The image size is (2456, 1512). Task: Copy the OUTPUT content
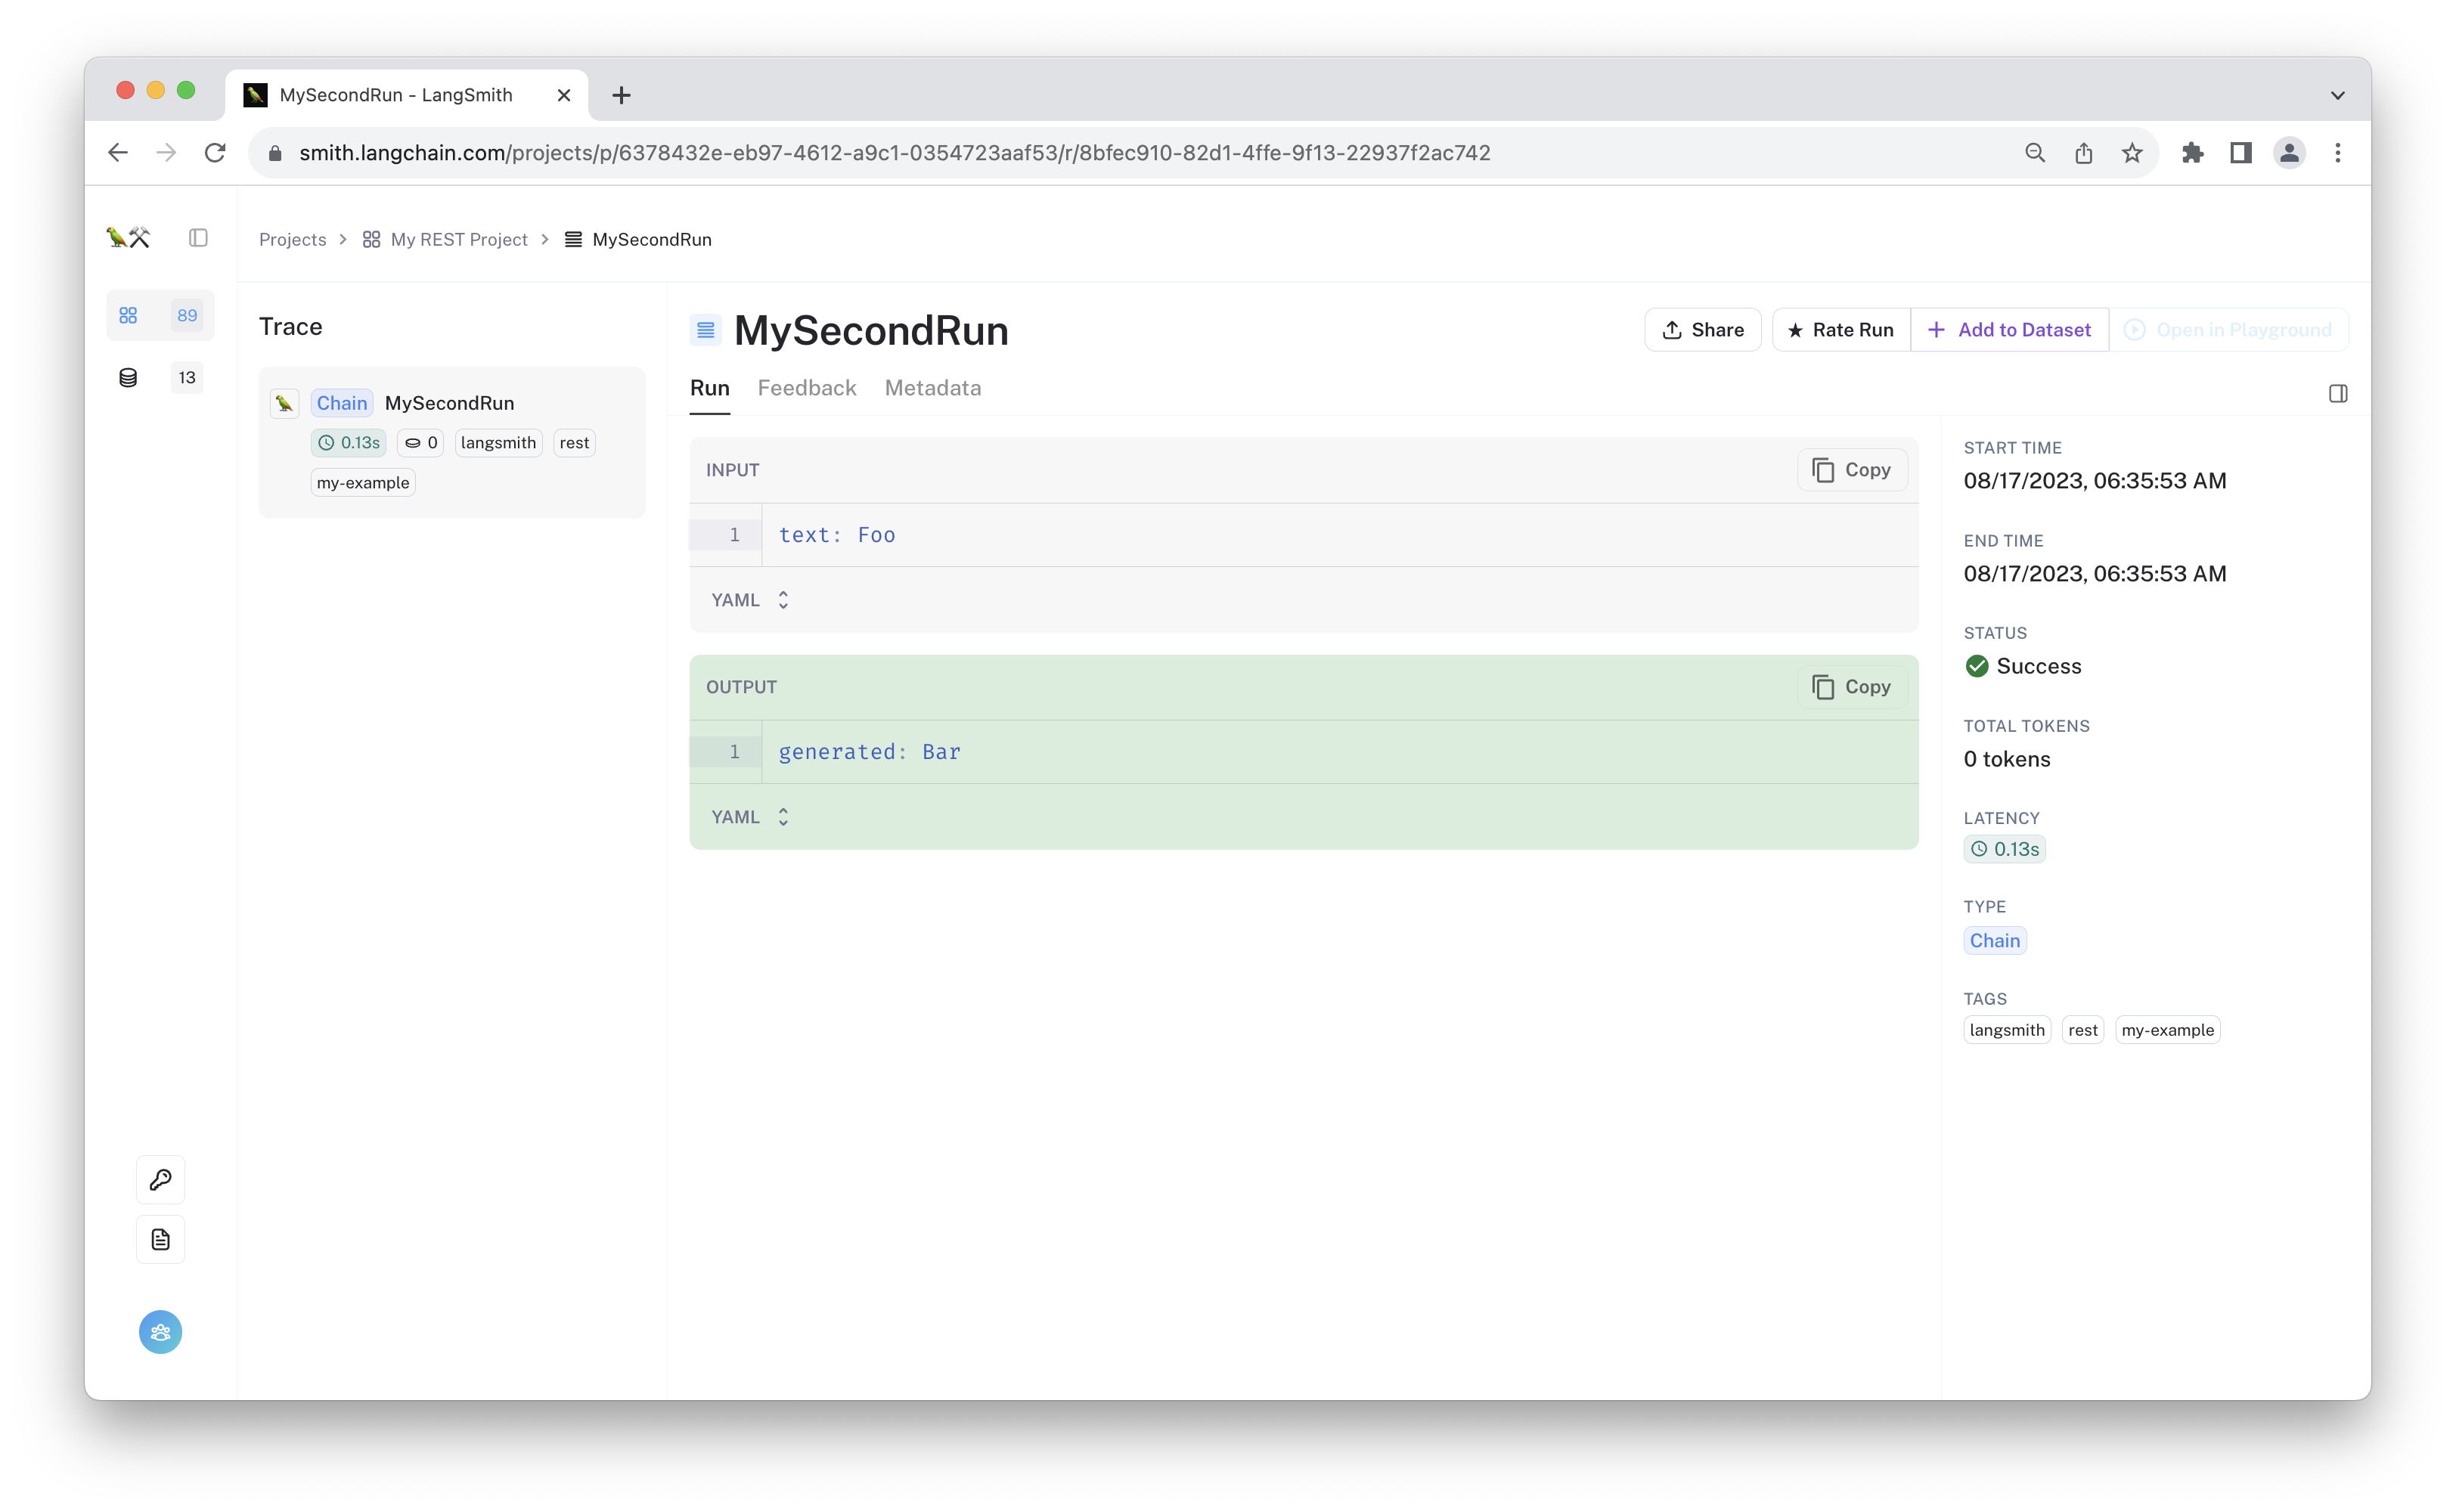tap(1852, 687)
